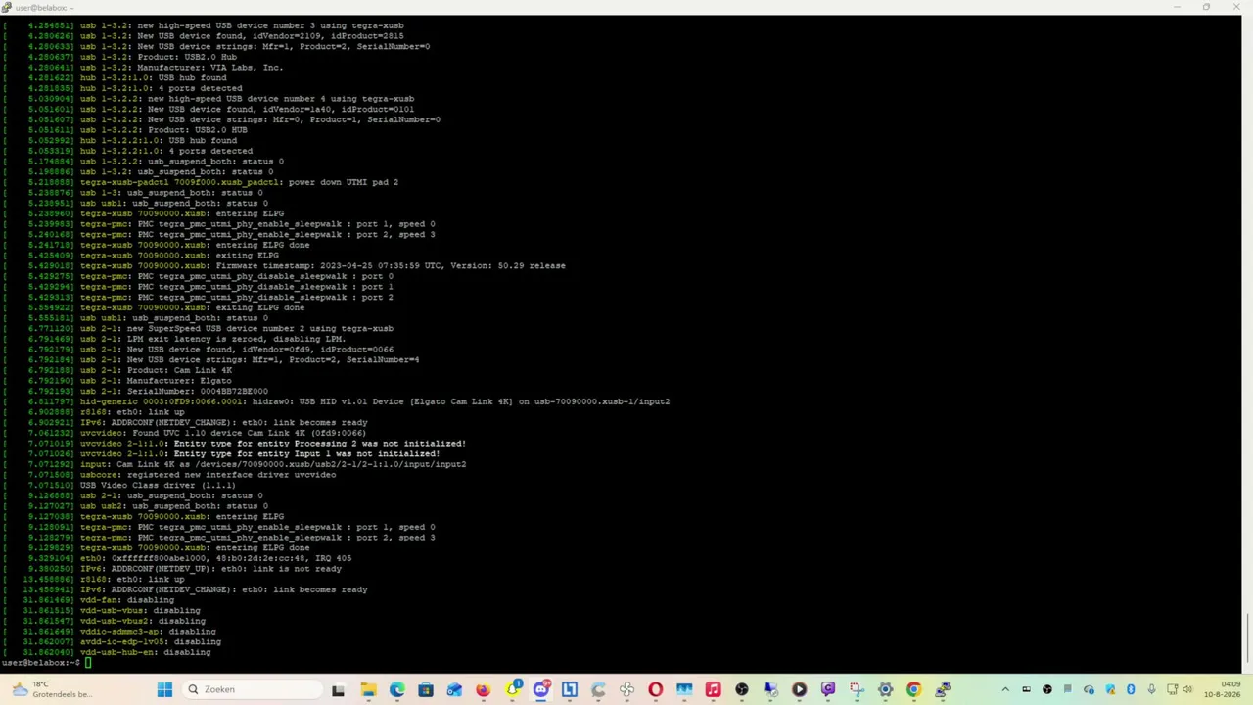Open Apple Music from the taskbar
1253x705 pixels.
pos(713,689)
